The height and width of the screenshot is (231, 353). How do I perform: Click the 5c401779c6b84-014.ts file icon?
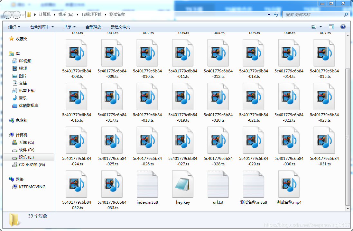click(x=289, y=53)
